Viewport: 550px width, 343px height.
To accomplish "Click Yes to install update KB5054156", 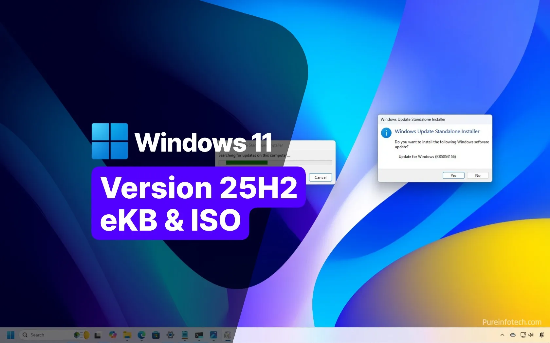I will [453, 175].
